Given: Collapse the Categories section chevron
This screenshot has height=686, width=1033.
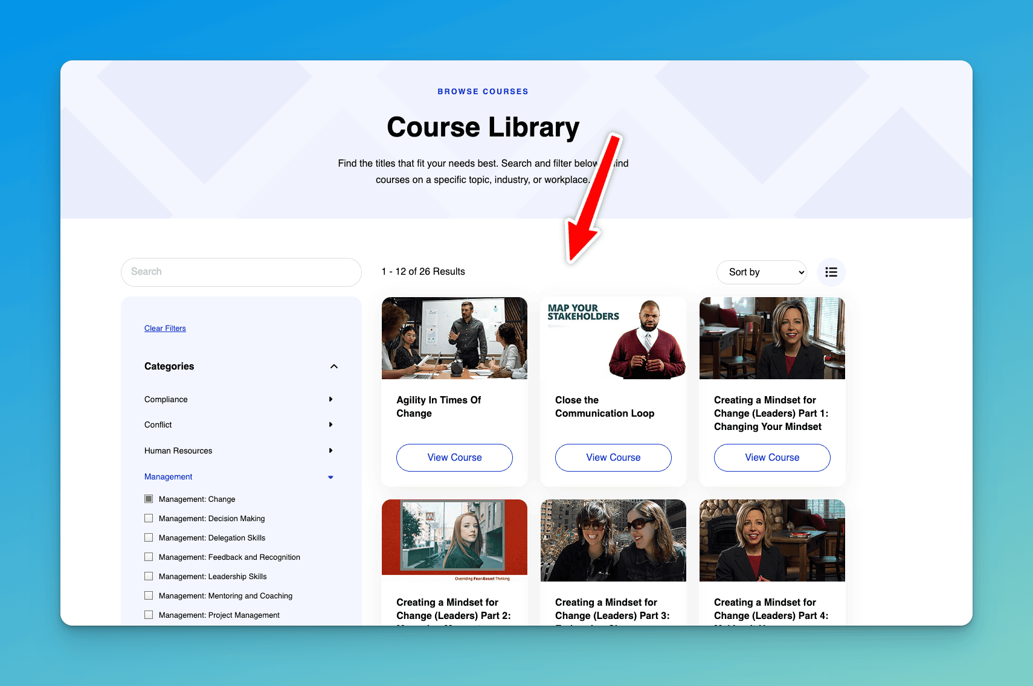Looking at the screenshot, I should (x=334, y=367).
